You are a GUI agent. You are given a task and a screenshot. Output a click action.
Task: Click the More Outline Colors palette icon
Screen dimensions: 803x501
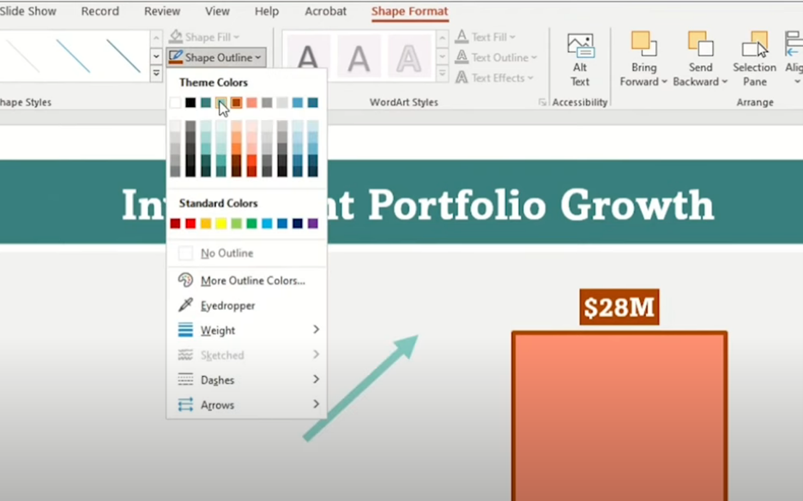185,281
